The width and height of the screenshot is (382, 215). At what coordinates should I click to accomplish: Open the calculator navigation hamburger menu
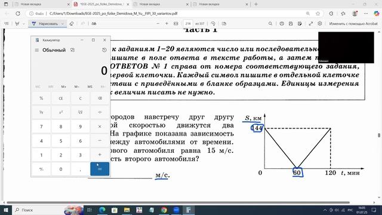point(37,50)
